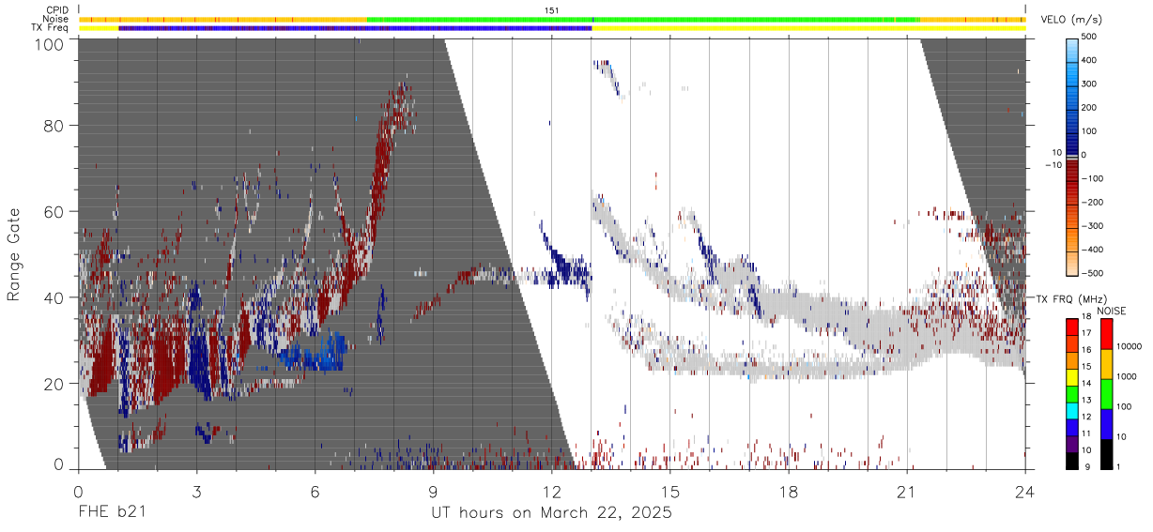Click the 24 hour tick label

[1024, 493]
